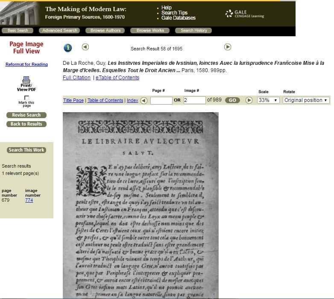Open Search History
The width and height of the screenshot is (334, 299).
click(x=193, y=30)
